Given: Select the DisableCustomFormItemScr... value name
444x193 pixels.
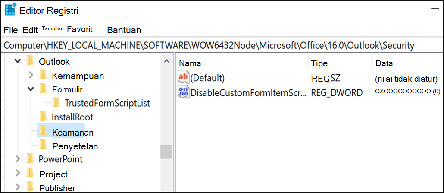Looking at the screenshot, I should tap(248, 92).
